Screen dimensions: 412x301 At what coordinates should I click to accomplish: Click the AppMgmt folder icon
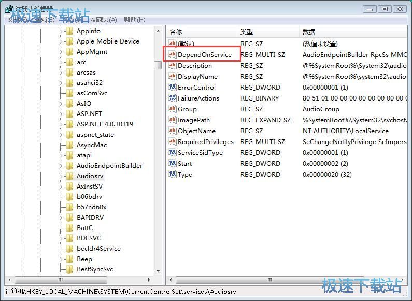pos(69,52)
